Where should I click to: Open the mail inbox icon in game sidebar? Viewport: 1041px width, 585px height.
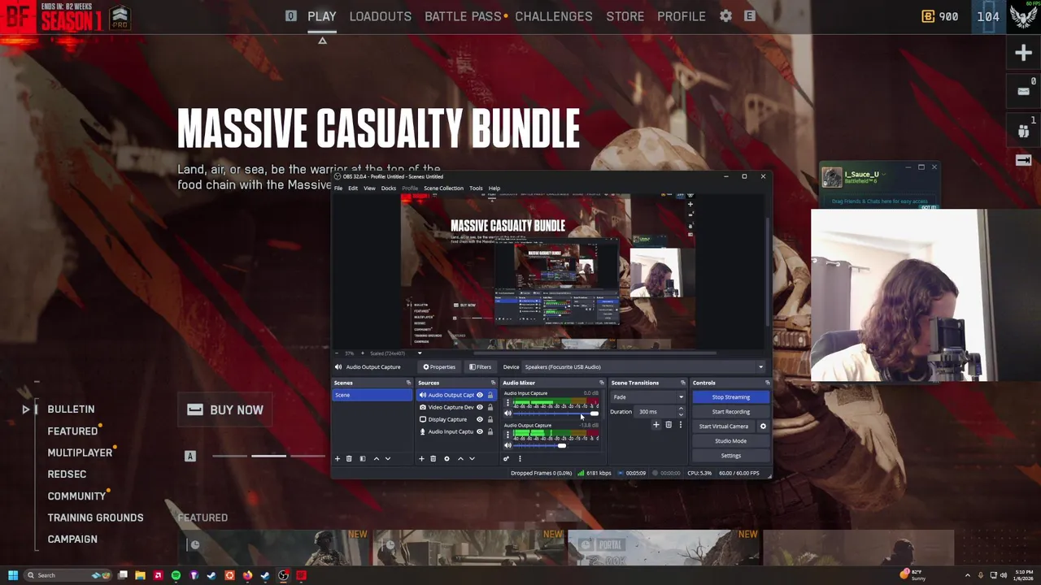tap(1023, 91)
